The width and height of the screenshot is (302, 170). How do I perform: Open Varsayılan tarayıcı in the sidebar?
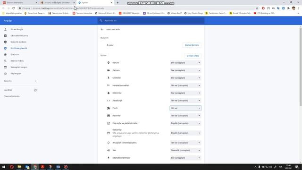[x=19, y=67]
